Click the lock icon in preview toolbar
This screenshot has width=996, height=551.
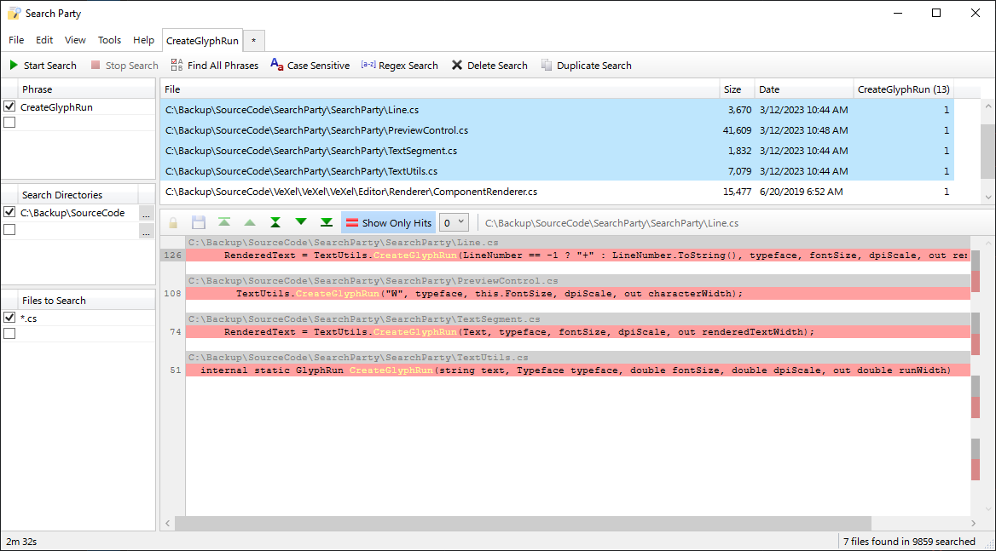[173, 222]
